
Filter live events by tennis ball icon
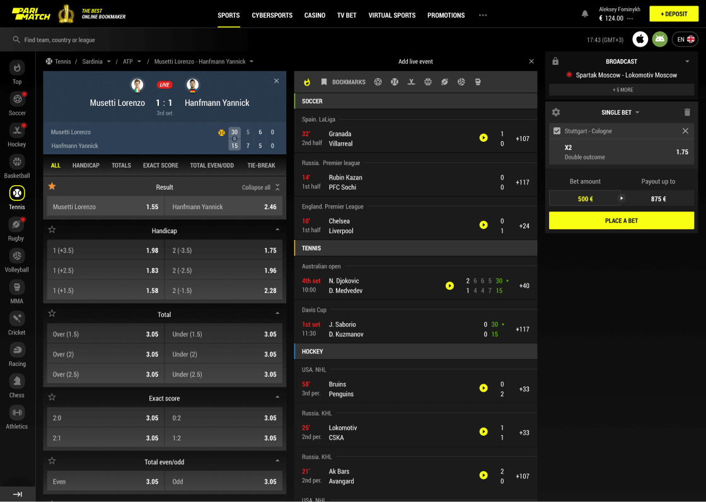tap(395, 82)
